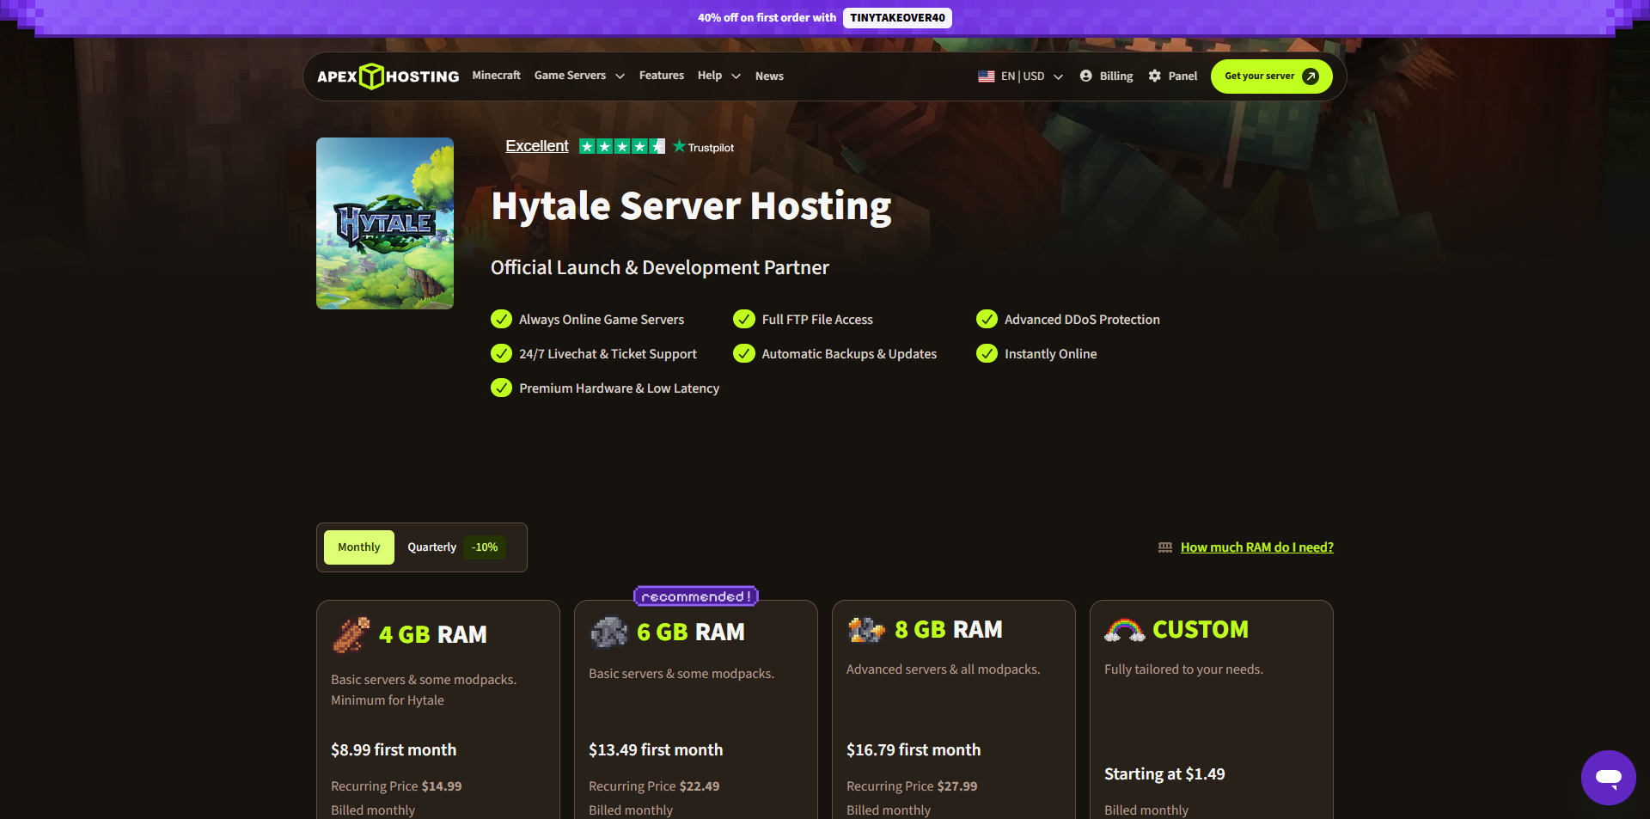The image size is (1650, 819).
Task: Click the Apex Hosting logo
Action: (x=388, y=76)
